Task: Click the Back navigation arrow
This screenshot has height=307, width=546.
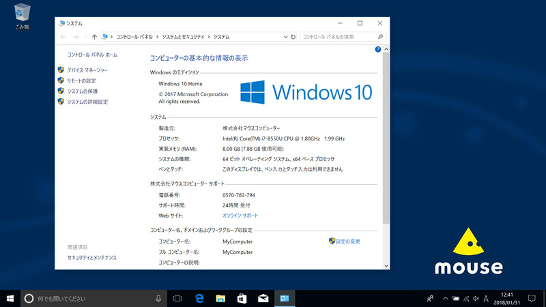Action: point(63,37)
